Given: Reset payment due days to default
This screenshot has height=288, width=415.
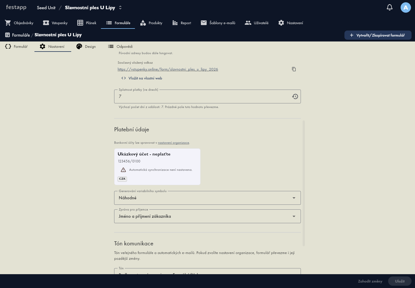Looking at the screenshot, I should point(295,96).
